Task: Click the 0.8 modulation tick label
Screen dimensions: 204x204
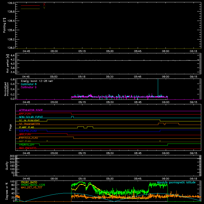Action: click(x=12, y=79)
